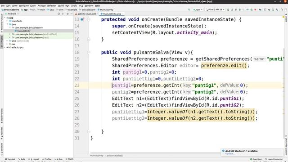288x162 pixels.
Task: Expand the manifests folder
Action: [7, 21]
